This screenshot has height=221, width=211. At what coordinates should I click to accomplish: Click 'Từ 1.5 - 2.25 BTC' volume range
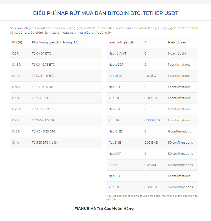[43, 87]
